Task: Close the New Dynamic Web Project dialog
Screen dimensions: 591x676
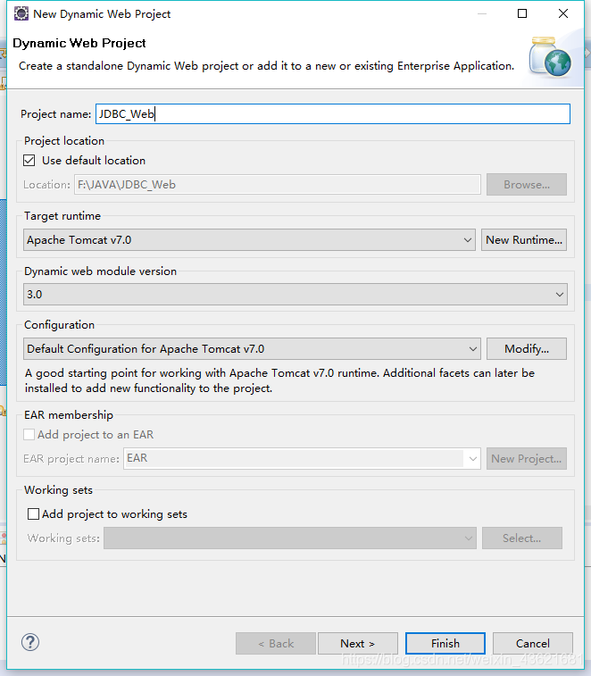Action: pos(563,13)
